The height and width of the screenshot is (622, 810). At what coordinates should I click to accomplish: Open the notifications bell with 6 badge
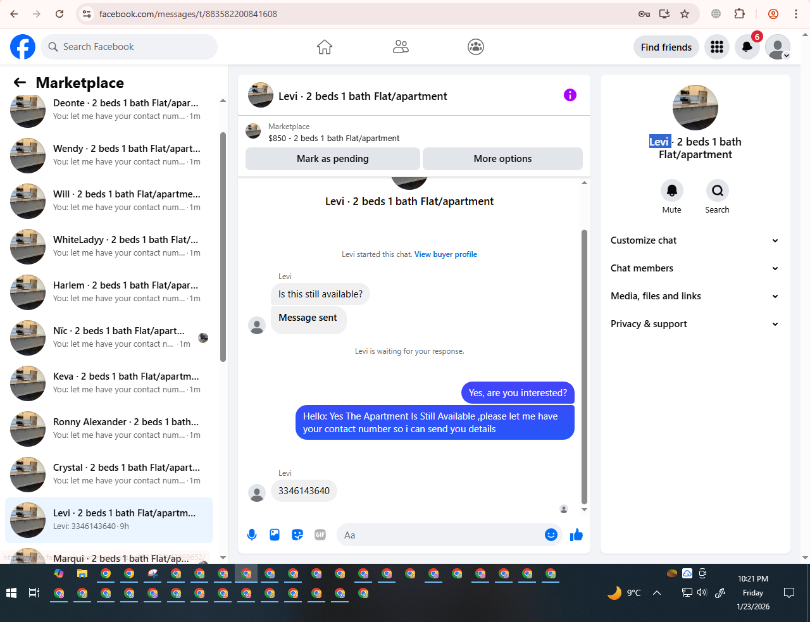coord(747,47)
